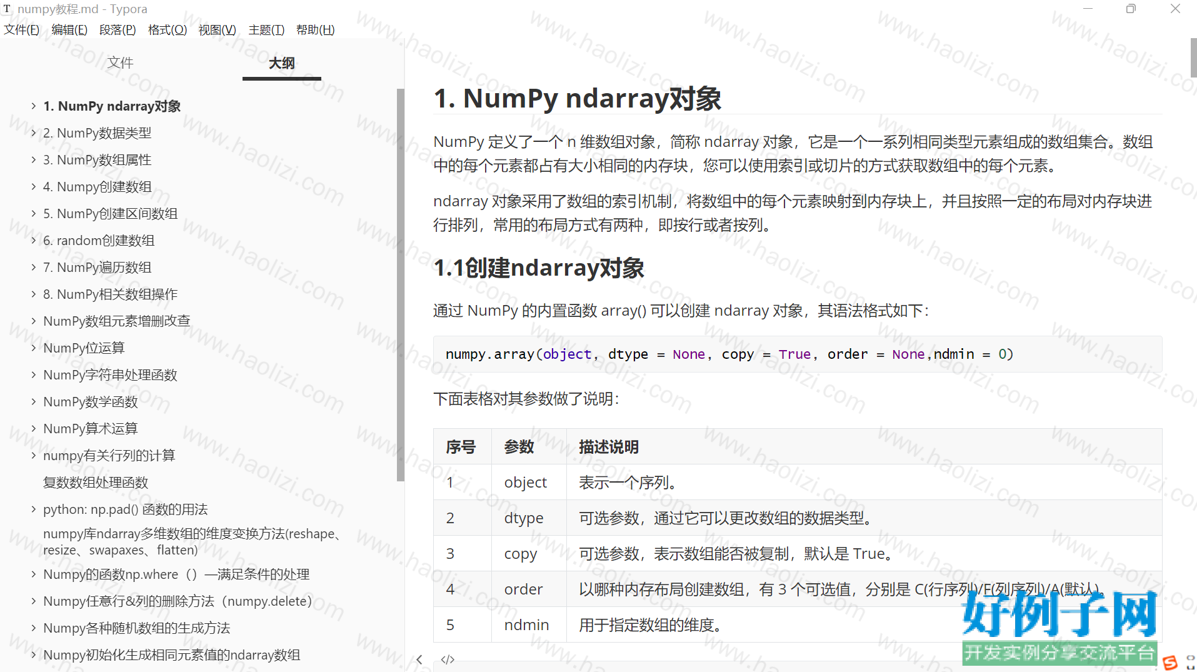Open the Sogou input method tray icon
The height and width of the screenshot is (672, 1197).
pos(1170,662)
